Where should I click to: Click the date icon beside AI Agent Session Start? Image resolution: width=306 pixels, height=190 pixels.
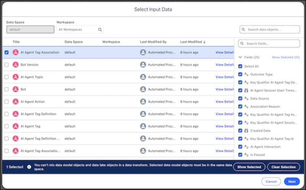(246, 90)
